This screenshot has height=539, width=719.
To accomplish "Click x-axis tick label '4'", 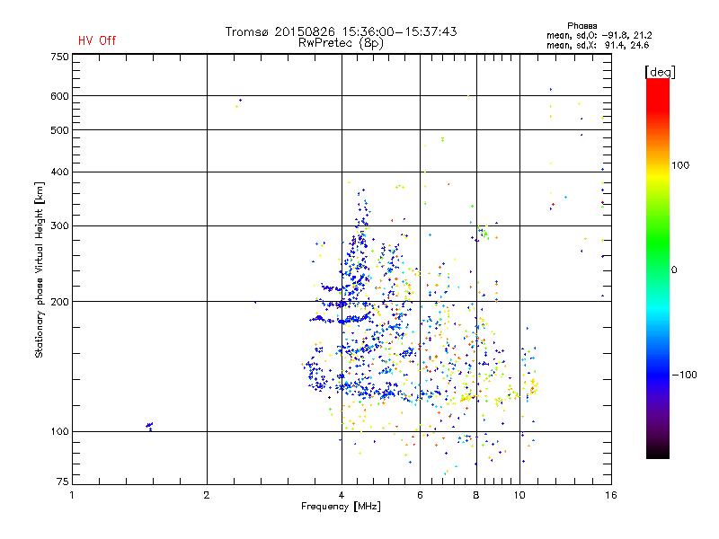I will pos(342,495).
